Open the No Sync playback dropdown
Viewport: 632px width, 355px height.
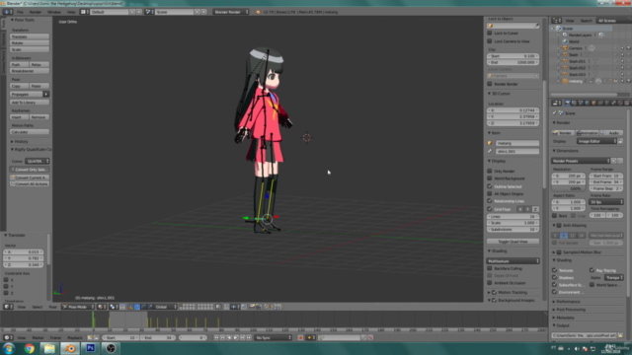tap(273, 337)
